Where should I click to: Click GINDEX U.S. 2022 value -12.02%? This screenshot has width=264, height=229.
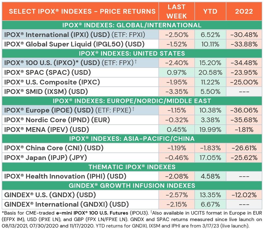244,195
